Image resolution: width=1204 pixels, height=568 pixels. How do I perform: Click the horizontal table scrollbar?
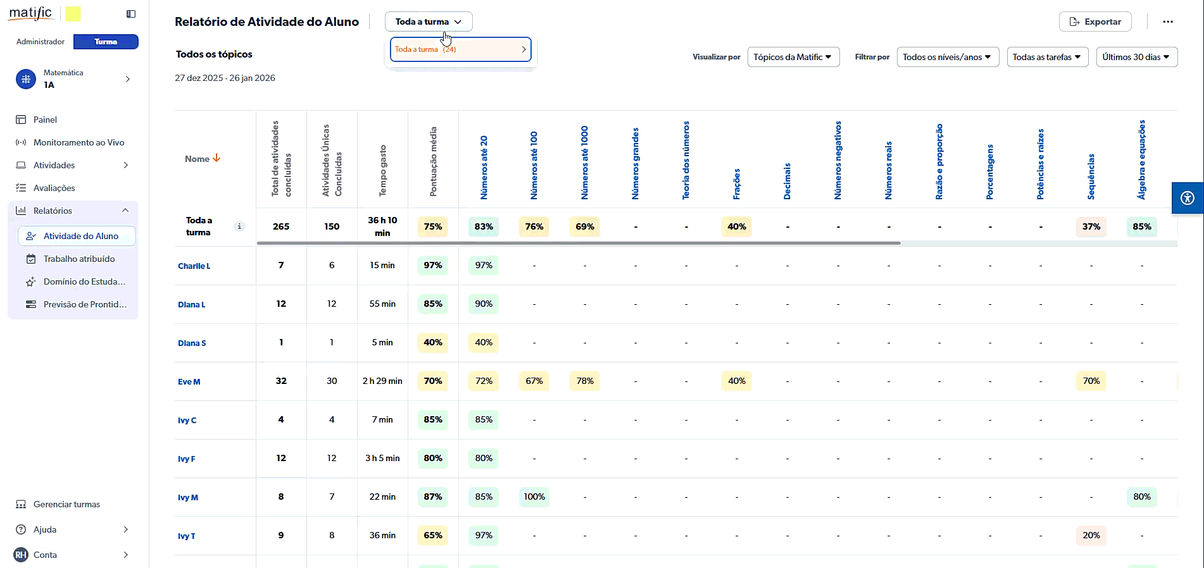point(578,243)
